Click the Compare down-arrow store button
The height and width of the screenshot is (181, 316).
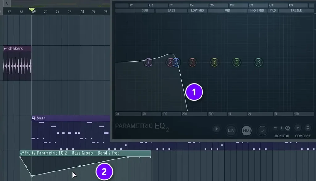coord(298,128)
